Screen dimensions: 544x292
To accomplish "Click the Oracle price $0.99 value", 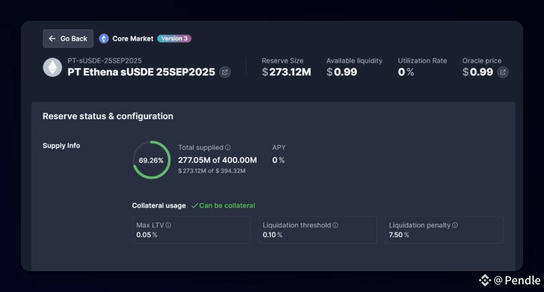I will pyautogui.click(x=478, y=72).
